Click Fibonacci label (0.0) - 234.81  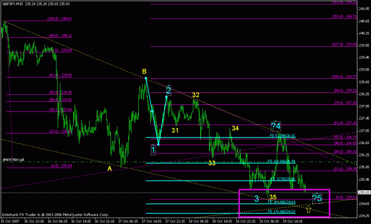click(x=346, y=197)
